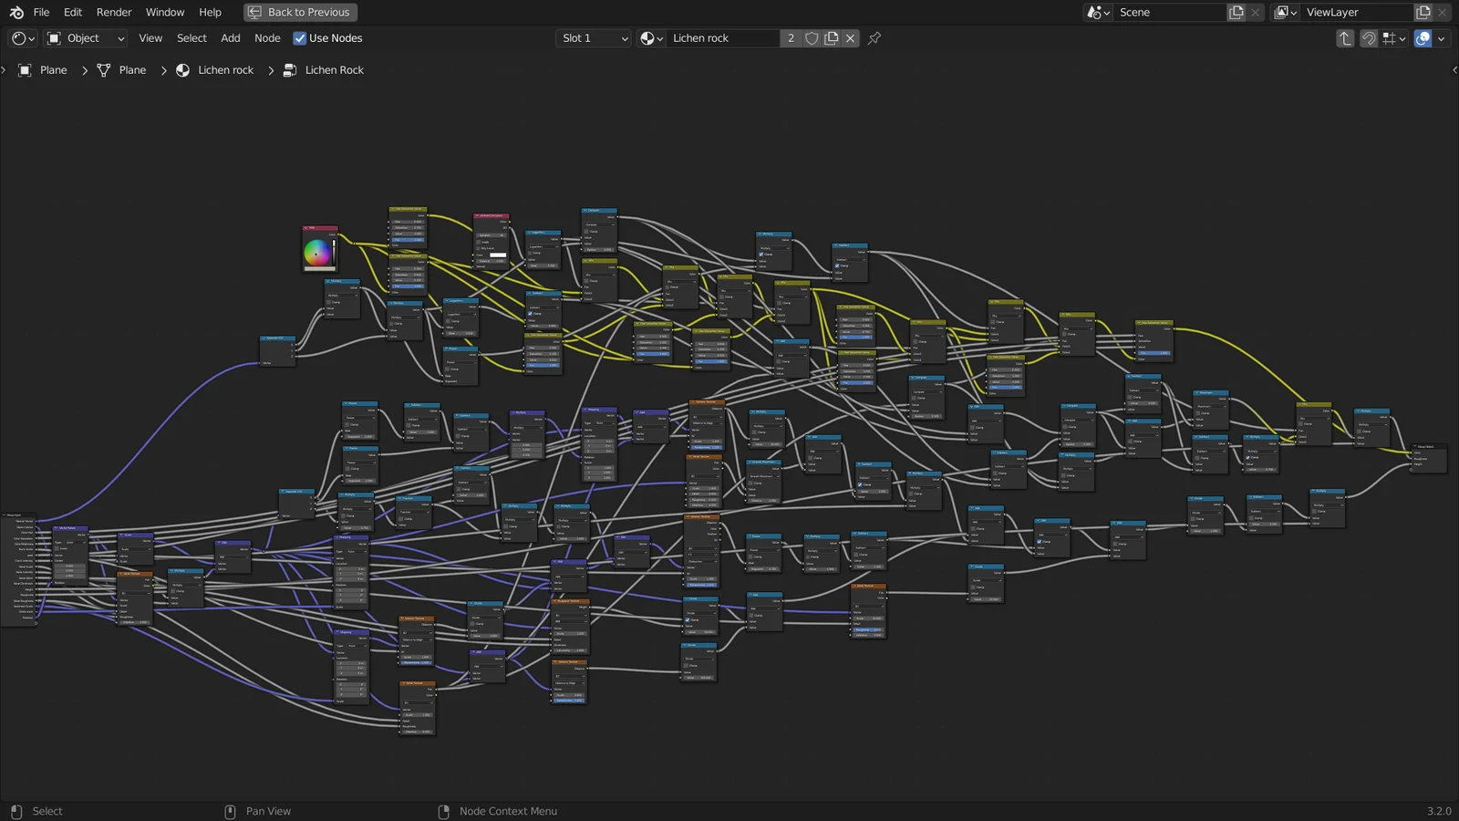This screenshot has width=1459, height=821.
Task: Click the go to parent node tree arrow
Action: [x=1344, y=38]
